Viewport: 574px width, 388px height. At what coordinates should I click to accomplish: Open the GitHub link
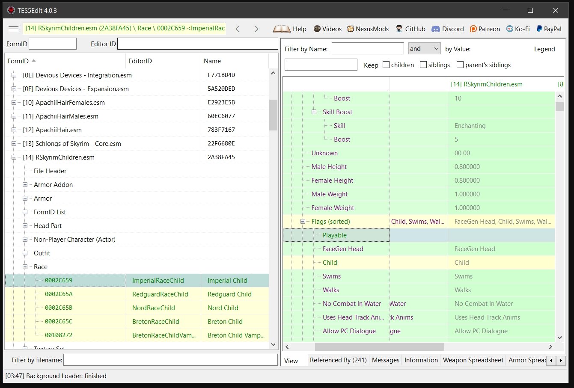[x=410, y=29]
